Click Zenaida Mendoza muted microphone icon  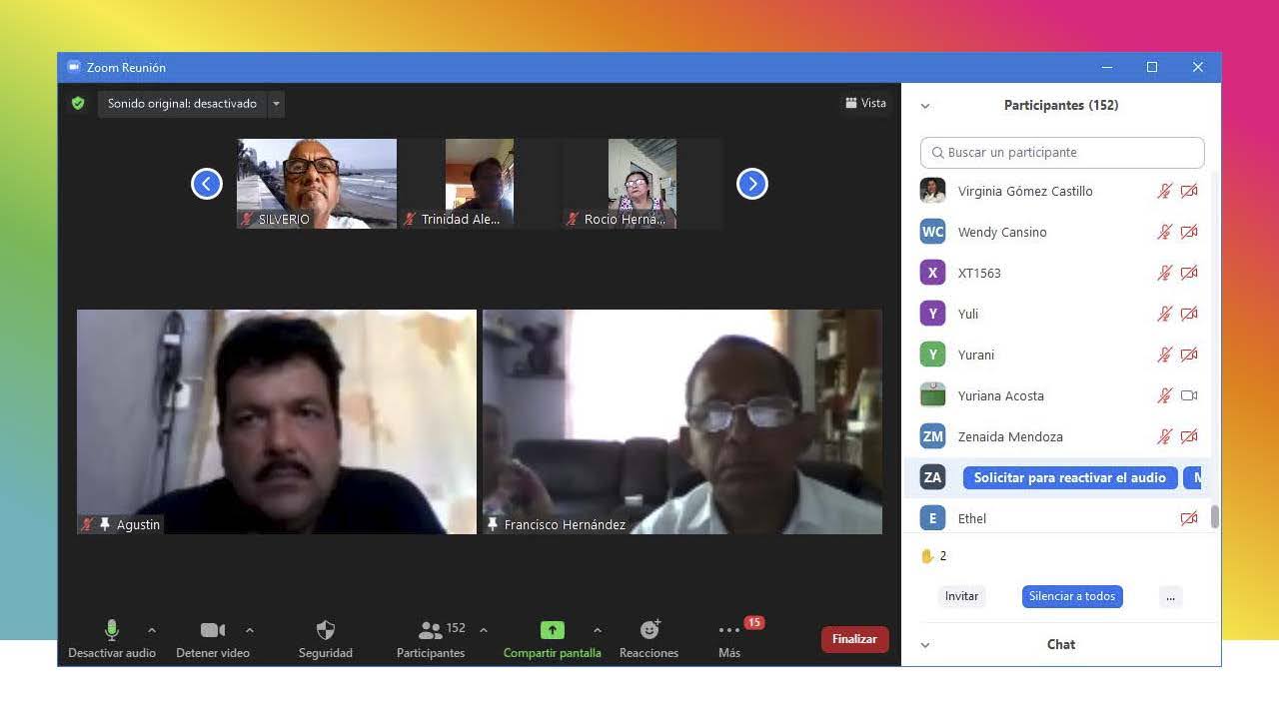(1164, 436)
